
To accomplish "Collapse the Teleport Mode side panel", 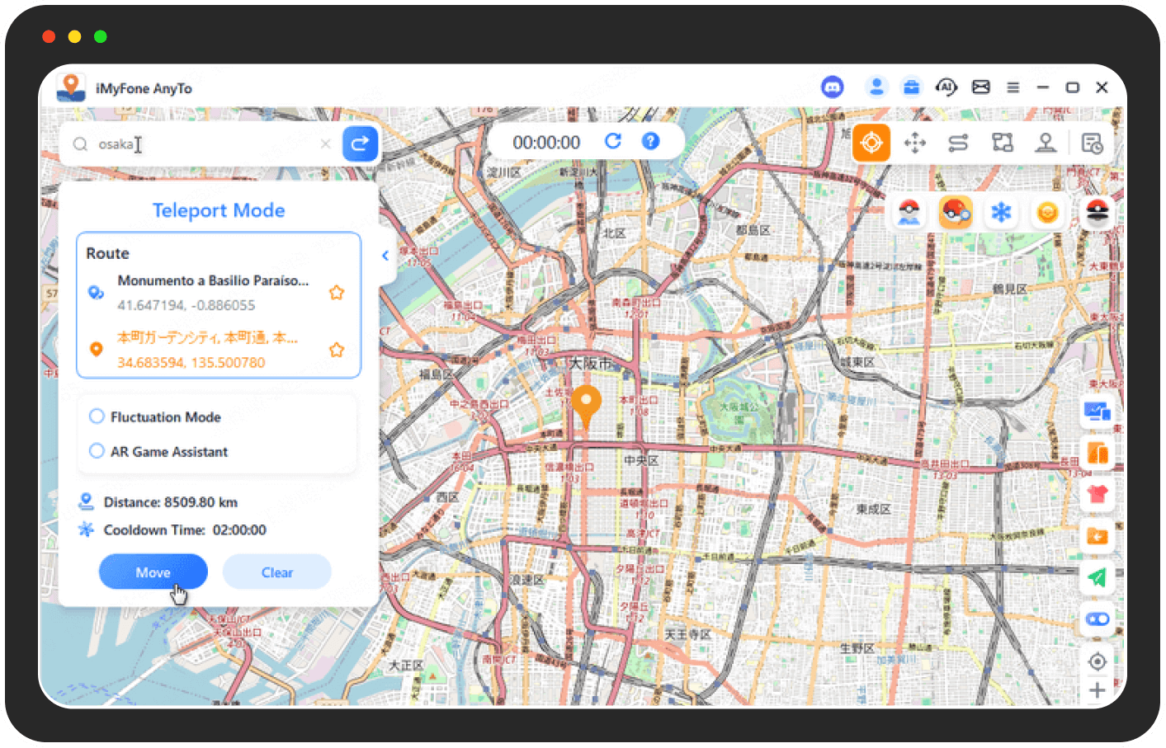I will [x=385, y=256].
